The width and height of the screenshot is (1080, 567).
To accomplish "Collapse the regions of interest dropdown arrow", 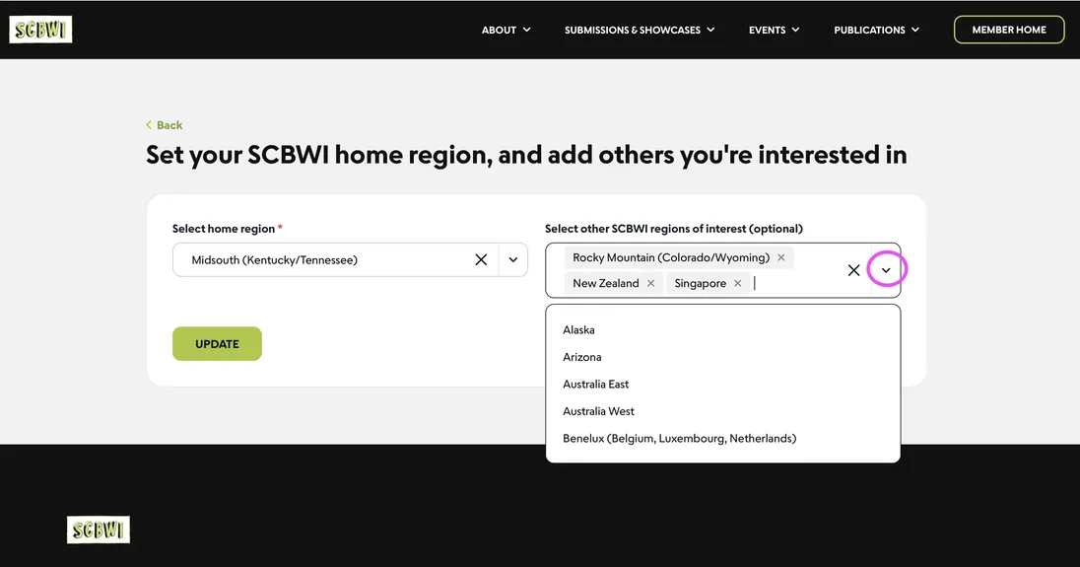I will tap(886, 270).
